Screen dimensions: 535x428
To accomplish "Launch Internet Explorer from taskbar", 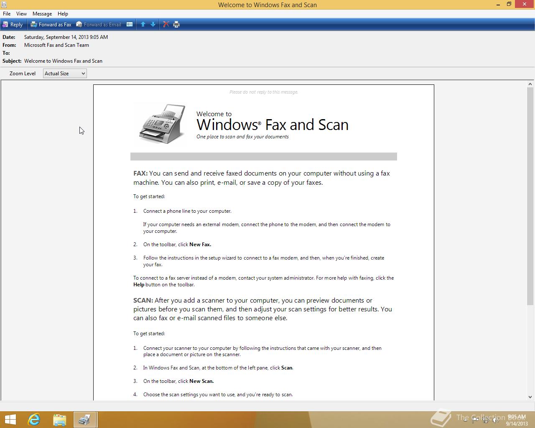I will click(34, 420).
